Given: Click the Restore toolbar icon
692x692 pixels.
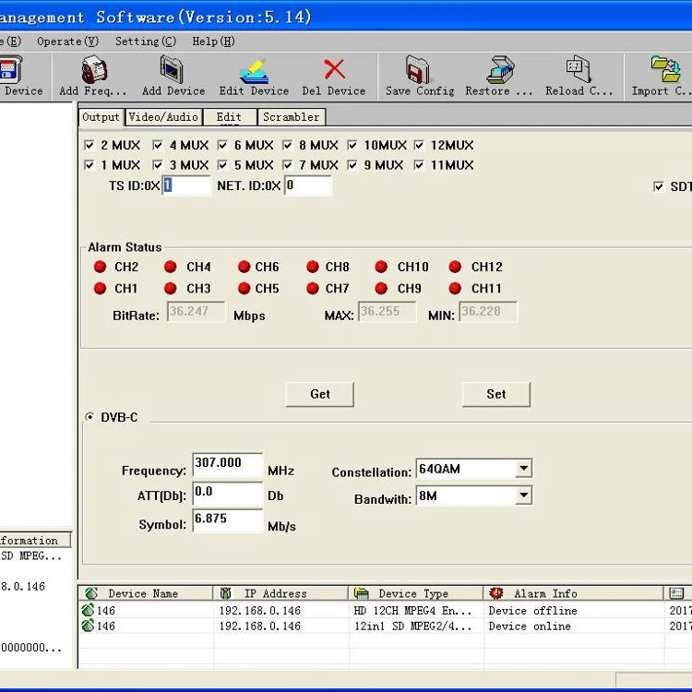Looking at the screenshot, I should point(499,71).
